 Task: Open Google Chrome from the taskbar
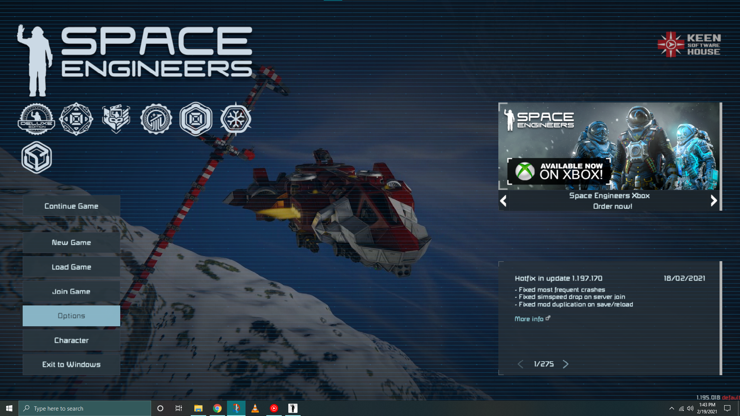217,408
